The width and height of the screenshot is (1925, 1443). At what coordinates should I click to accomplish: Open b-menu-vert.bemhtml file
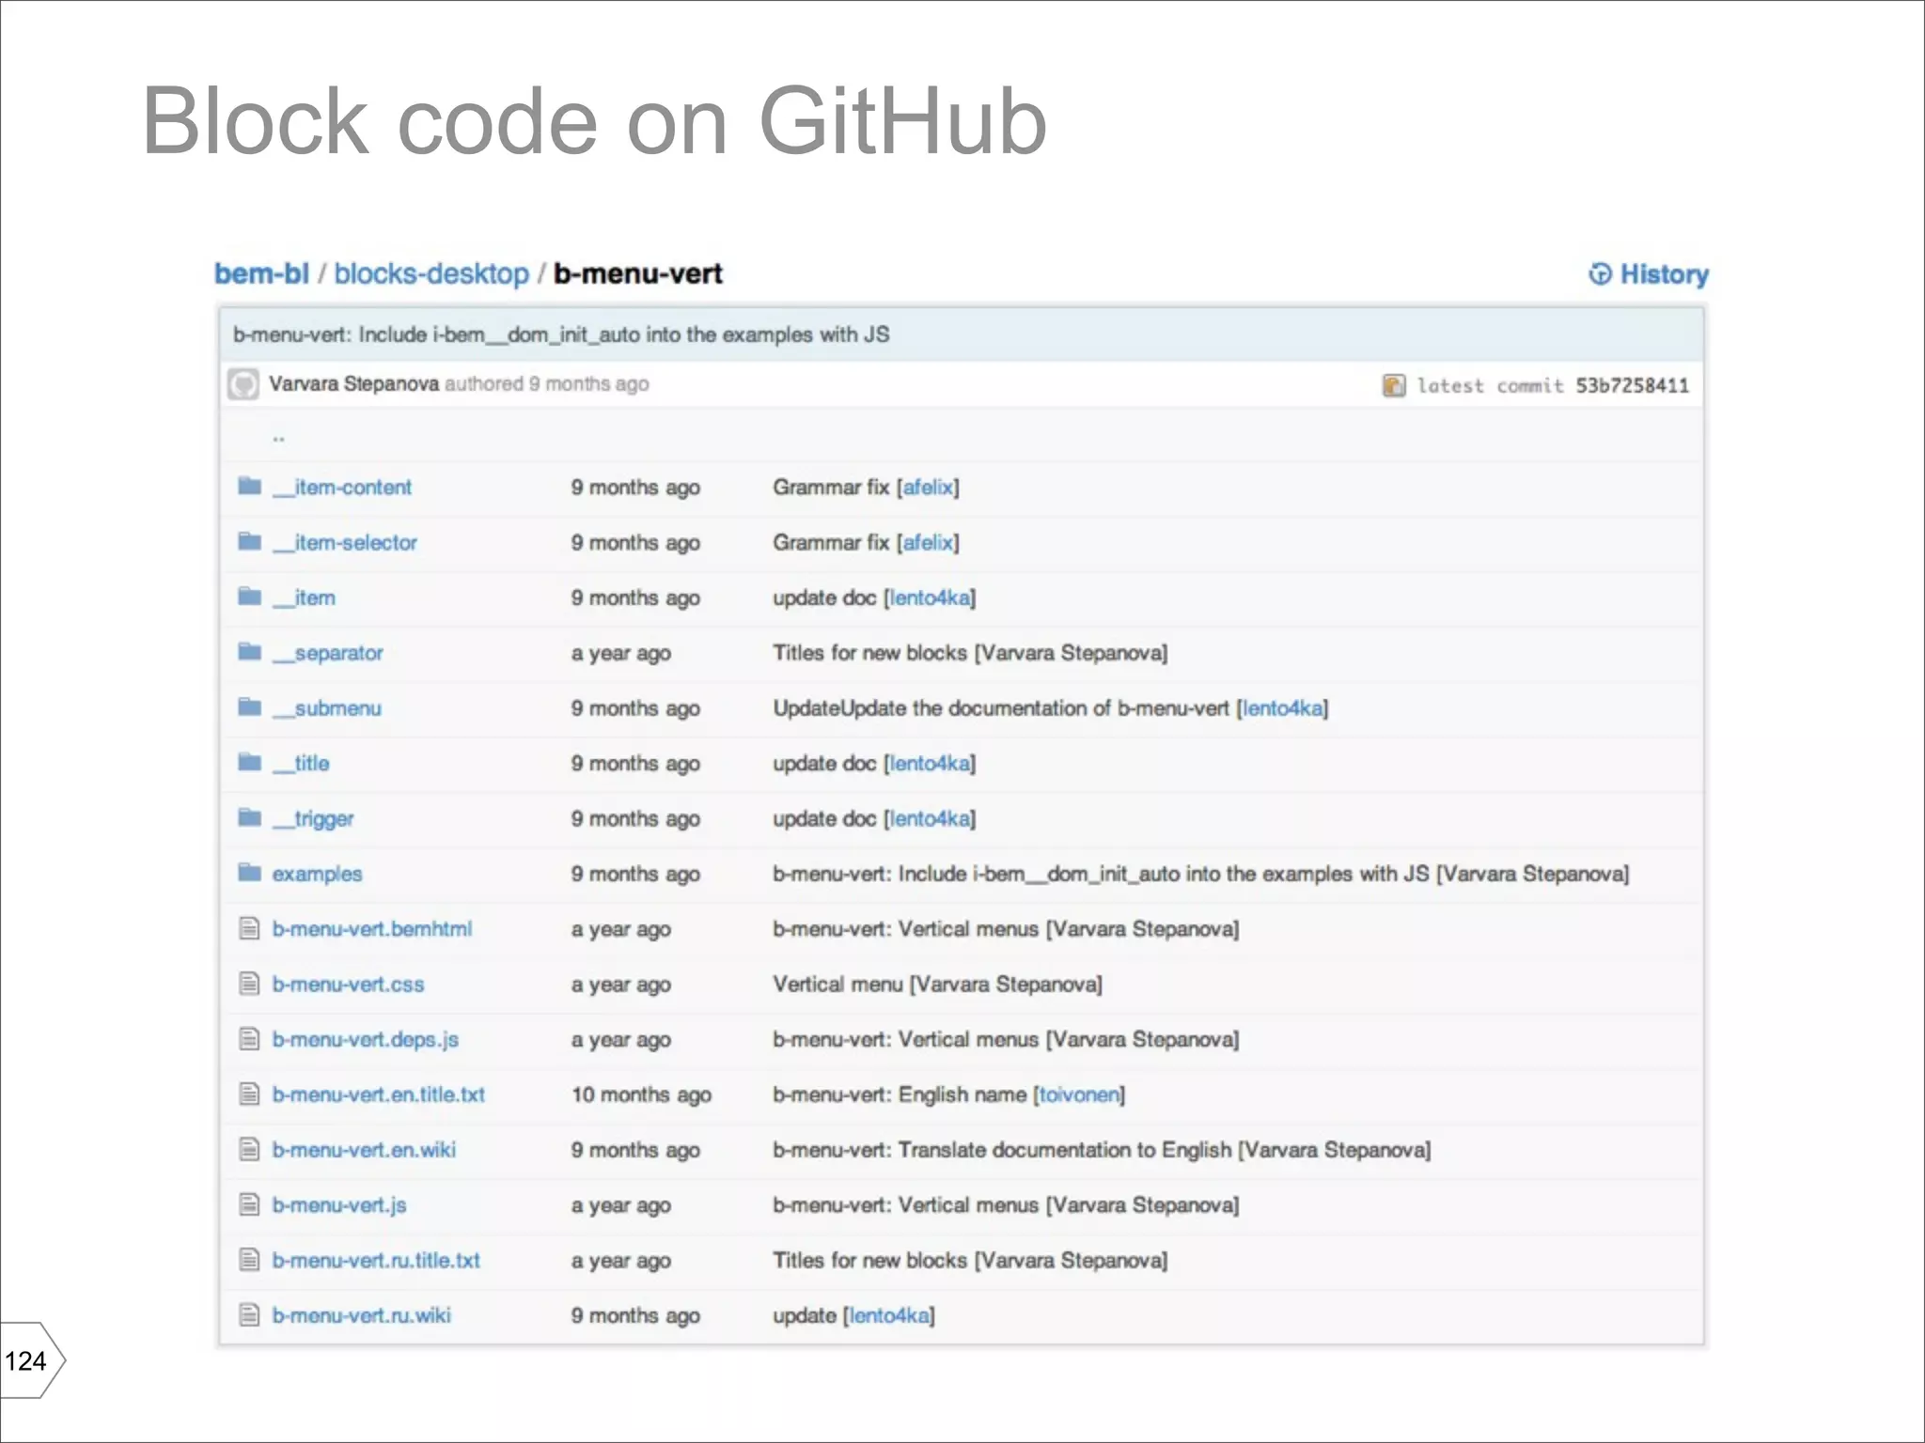[372, 929]
